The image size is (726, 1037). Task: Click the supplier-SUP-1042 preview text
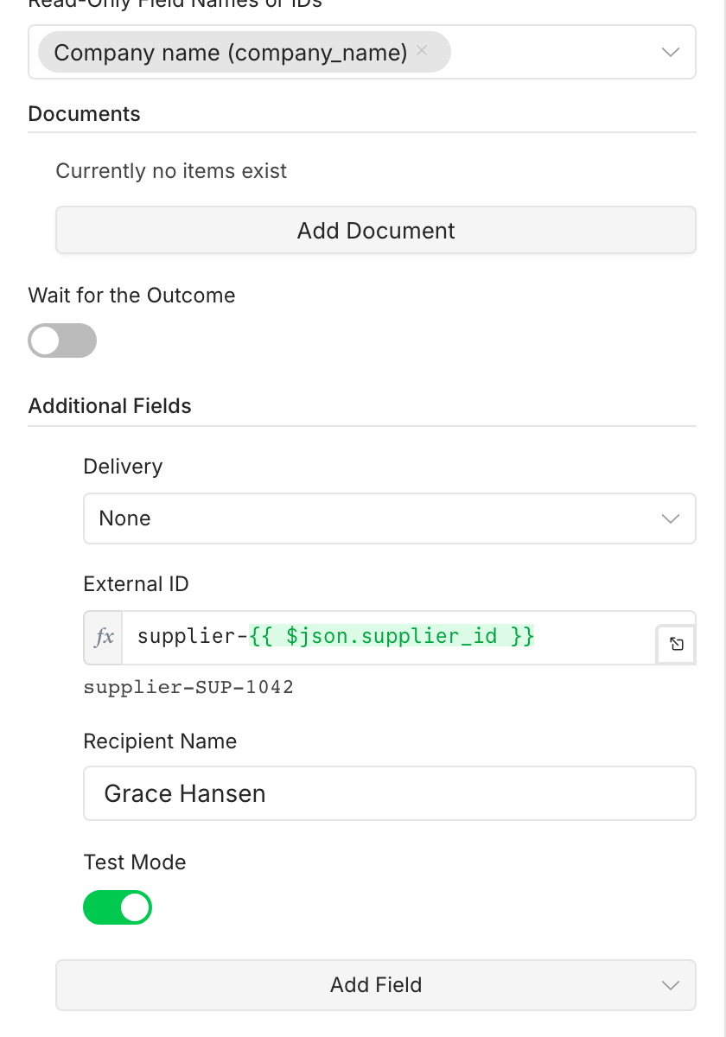(188, 688)
